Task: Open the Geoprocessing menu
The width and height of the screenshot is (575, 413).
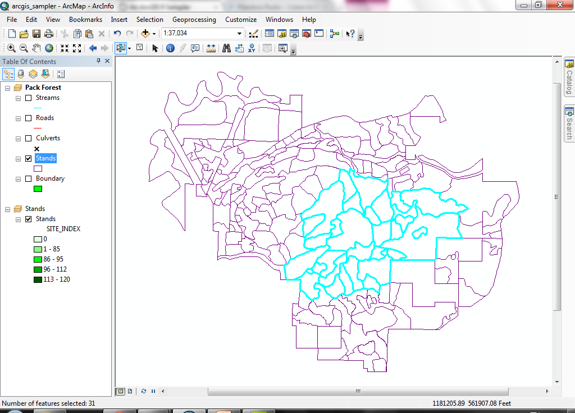Action: point(194,19)
